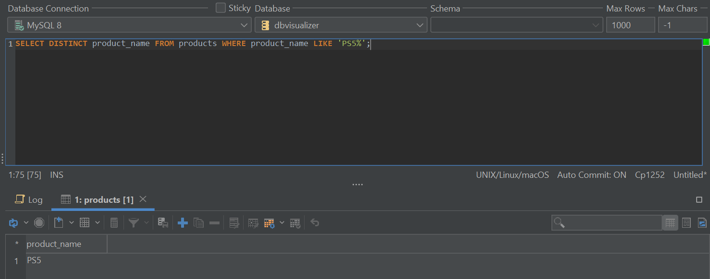Open the export grid icon
The height and width of the screenshot is (279, 710).
click(x=59, y=222)
